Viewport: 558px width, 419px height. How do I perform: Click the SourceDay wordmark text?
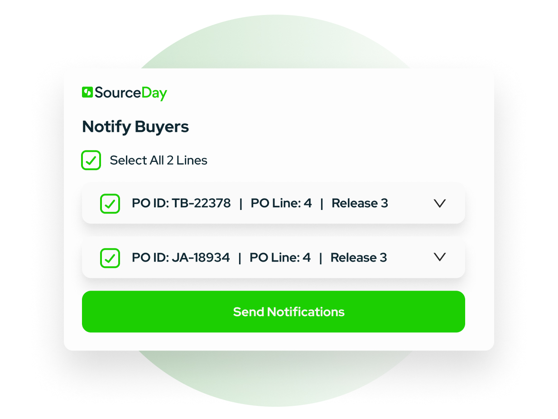point(130,93)
